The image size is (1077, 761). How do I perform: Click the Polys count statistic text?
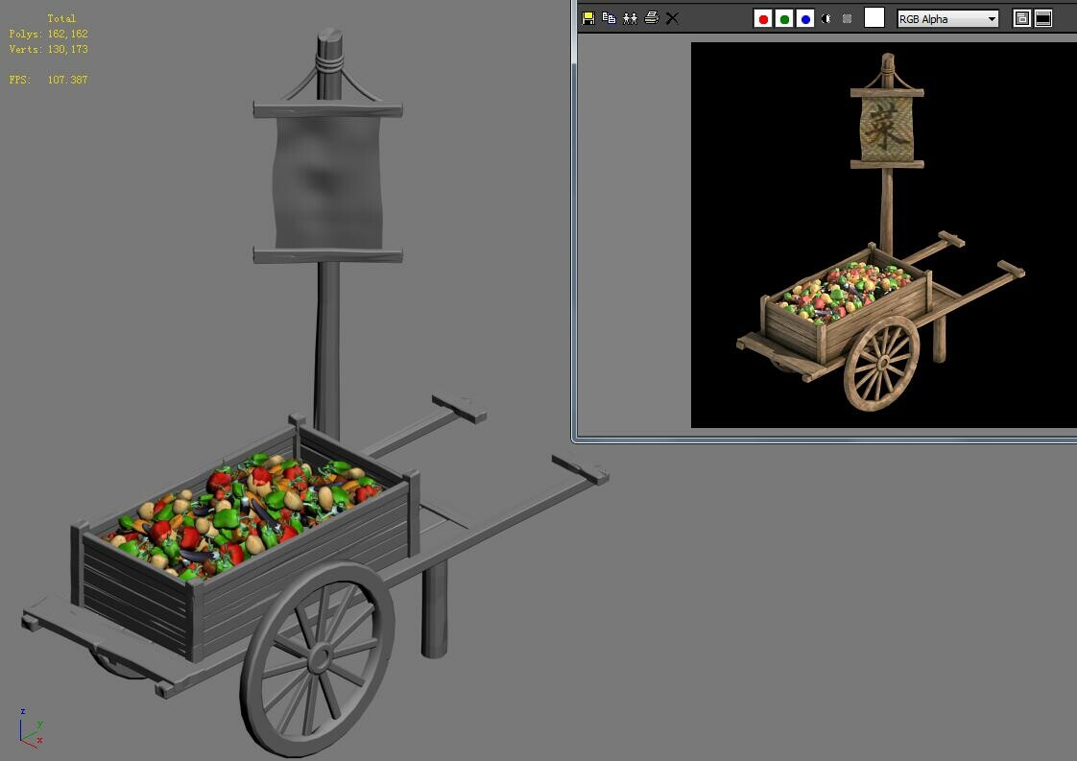tap(48, 34)
